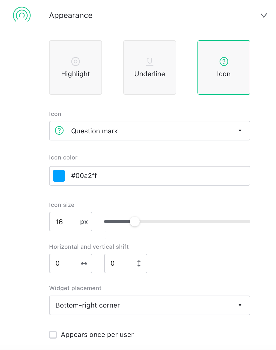Click the green beacon icon beside Appearance
This screenshot has height=350, width=276.
pos(22,15)
